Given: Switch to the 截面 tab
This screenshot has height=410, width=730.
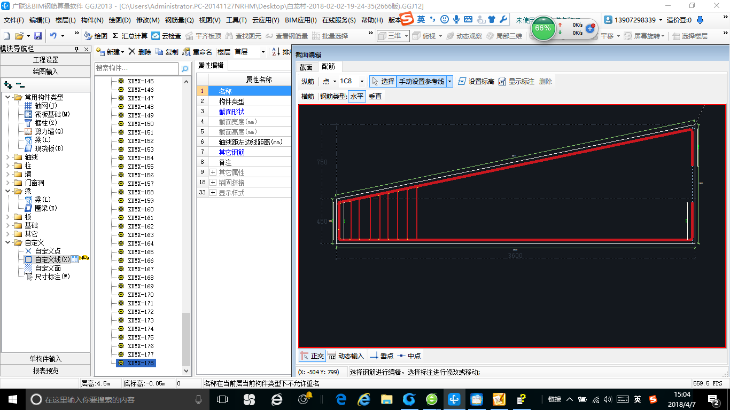Looking at the screenshot, I should [306, 67].
